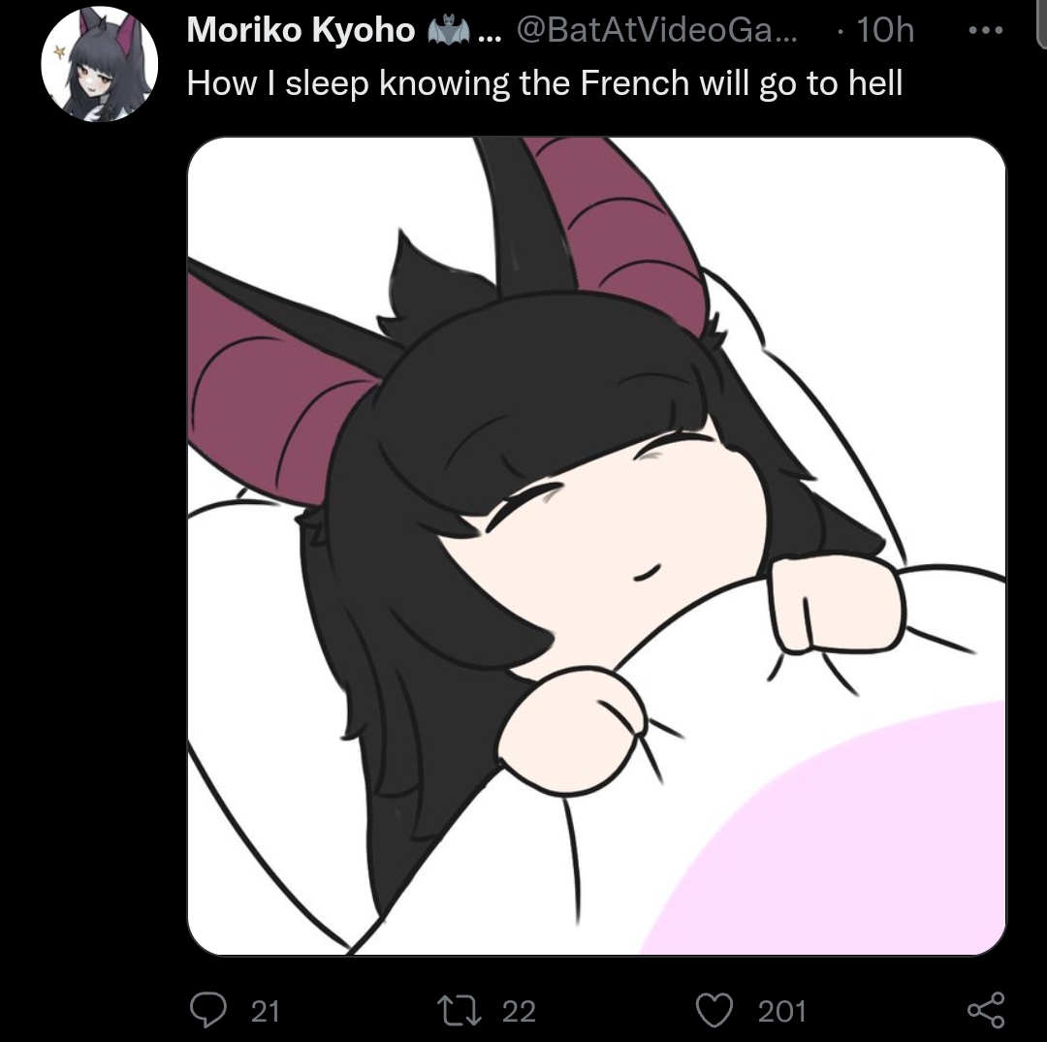The height and width of the screenshot is (1042, 1047).
Task: Click Moriko Kyoho's profile avatar
Action: click(100, 64)
